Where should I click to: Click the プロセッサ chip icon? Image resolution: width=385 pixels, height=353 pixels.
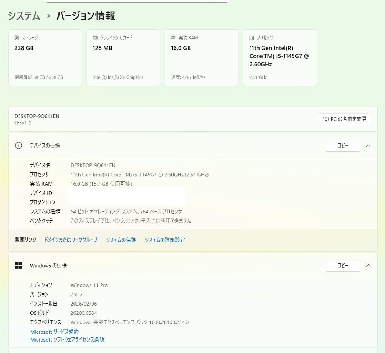pos(251,37)
